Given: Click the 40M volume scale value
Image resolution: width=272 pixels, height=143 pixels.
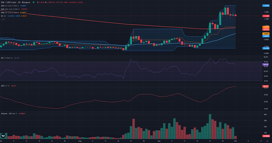Looking at the screenshot, I should (265, 114).
